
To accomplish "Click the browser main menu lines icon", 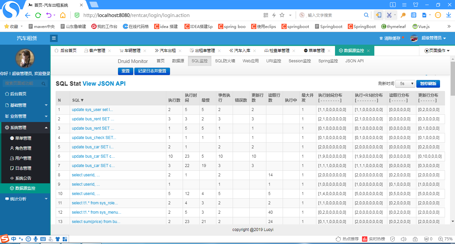I will point(404,5).
